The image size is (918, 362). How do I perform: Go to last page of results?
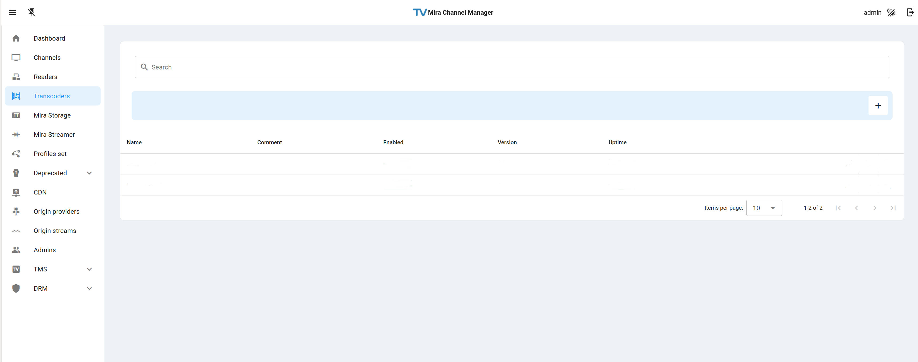pyautogui.click(x=893, y=208)
